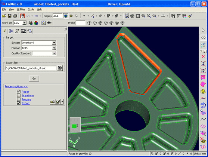Open the Export link
The width and height of the screenshot is (208, 157).
click(x=26, y=103)
